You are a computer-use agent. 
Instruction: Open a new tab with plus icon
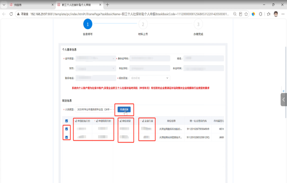[x=108, y=5]
